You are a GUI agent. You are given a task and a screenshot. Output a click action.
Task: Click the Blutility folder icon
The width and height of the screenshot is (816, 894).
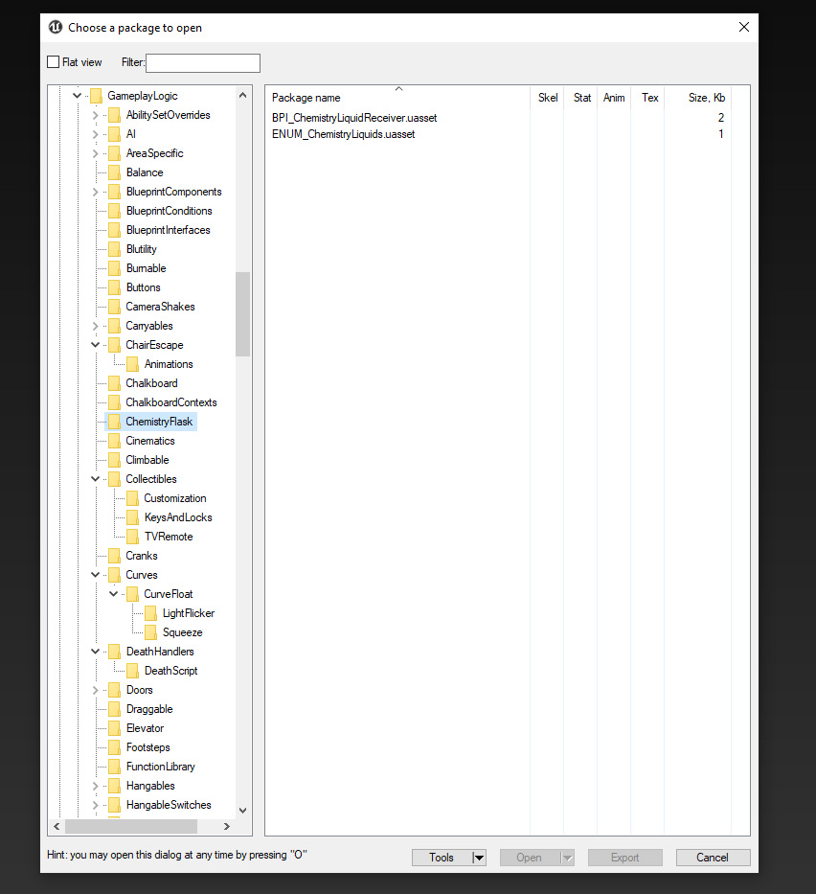coord(115,249)
